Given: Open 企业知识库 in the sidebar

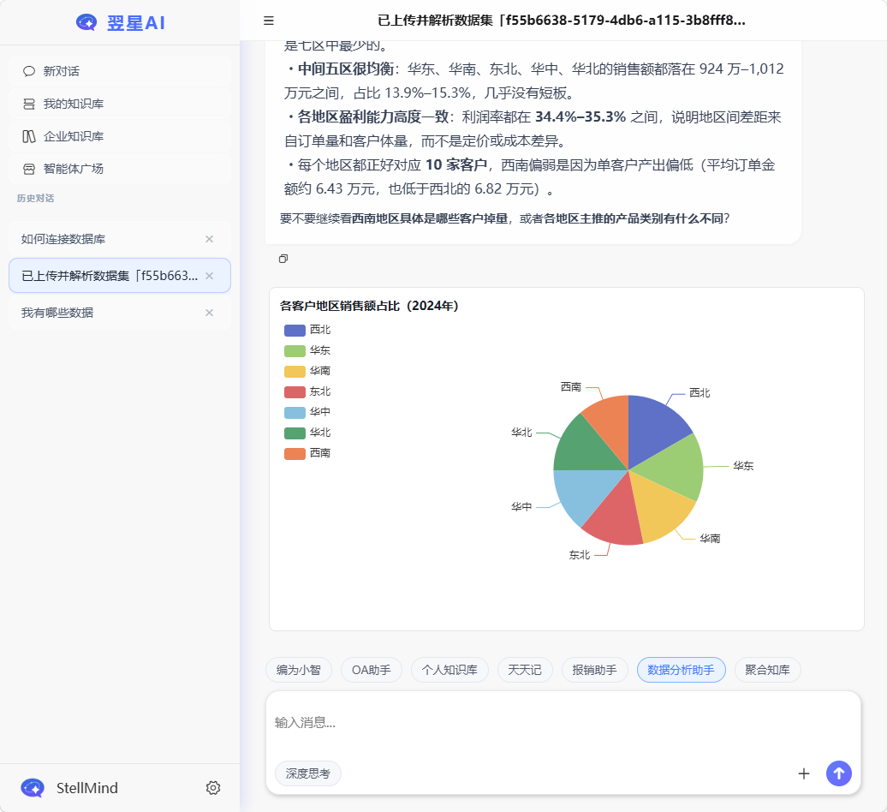Looking at the screenshot, I should coord(120,136).
